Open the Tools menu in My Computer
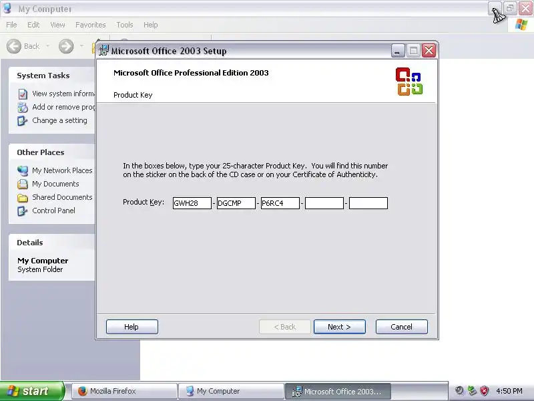The width and height of the screenshot is (534, 401). coord(125,25)
